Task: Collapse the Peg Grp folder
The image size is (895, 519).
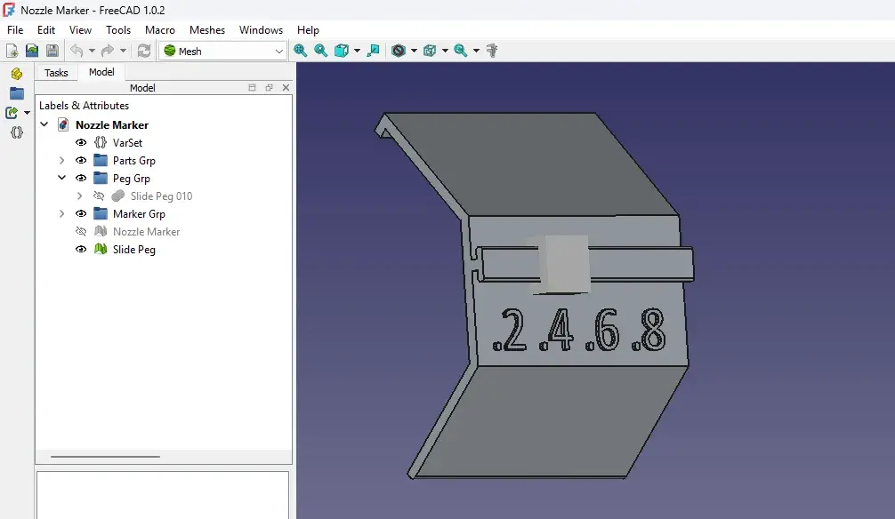Action: 61,178
